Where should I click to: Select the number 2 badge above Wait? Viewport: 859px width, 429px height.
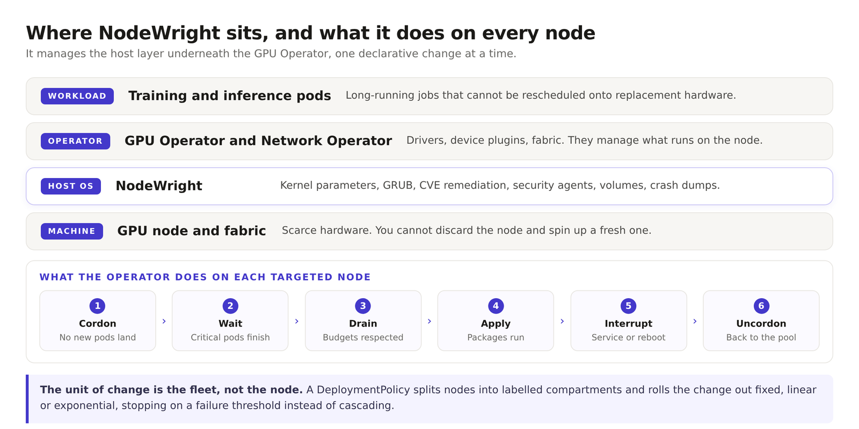pyautogui.click(x=230, y=306)
